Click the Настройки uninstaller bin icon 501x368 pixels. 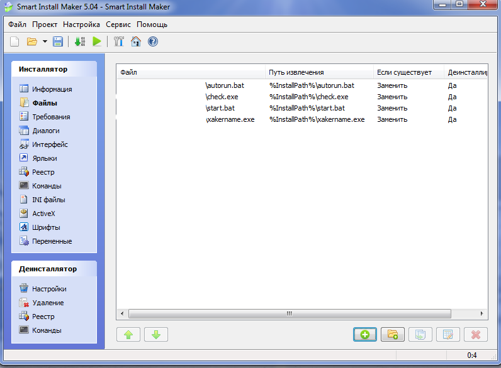coord(24,288)
